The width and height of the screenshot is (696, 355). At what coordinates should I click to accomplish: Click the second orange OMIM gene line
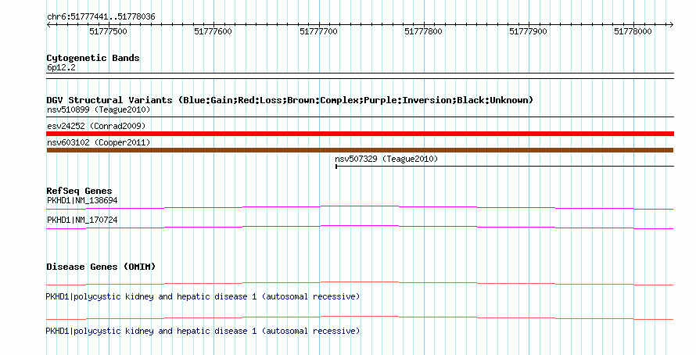[360, 317]
